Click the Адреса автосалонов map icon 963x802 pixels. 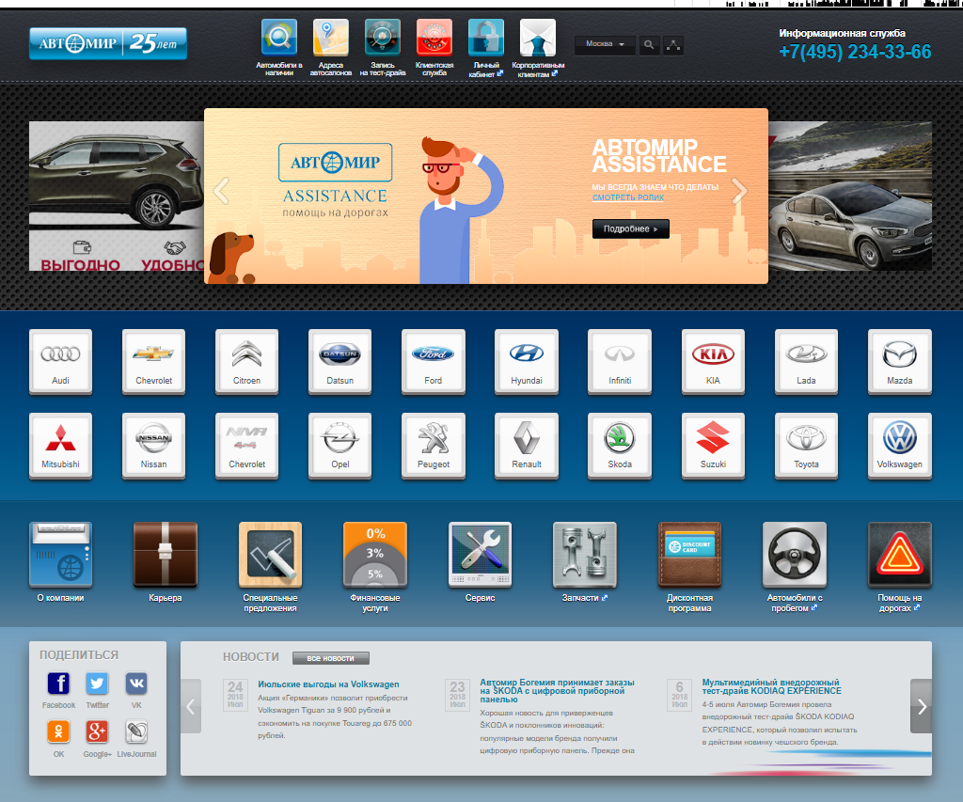330,38
